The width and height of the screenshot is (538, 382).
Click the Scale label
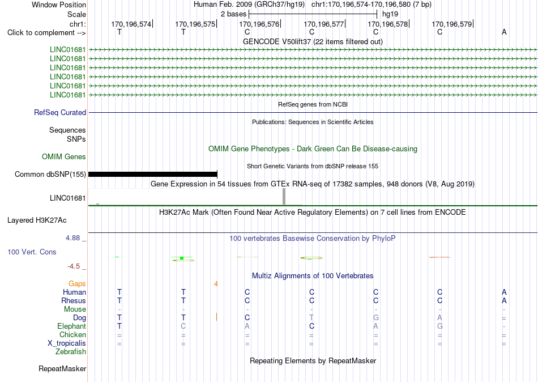[76, 14]
